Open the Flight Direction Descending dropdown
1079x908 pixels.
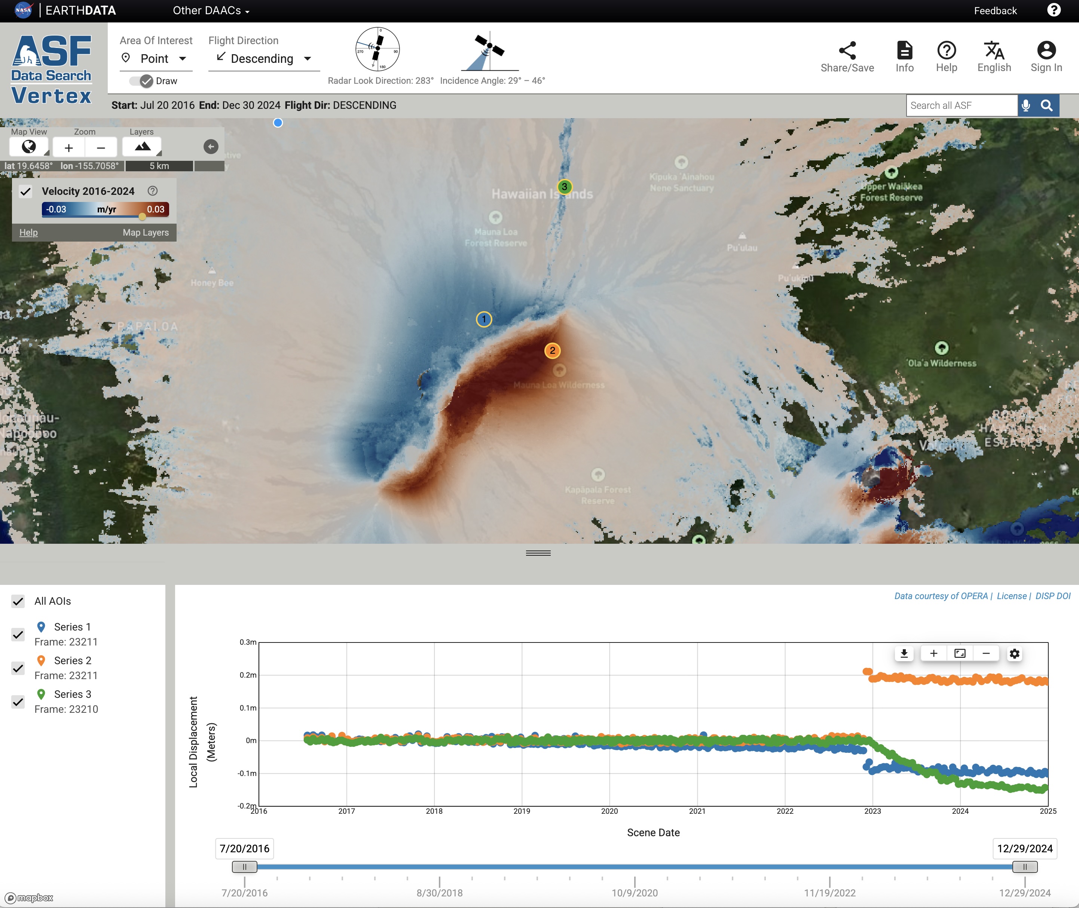click(x=263, y=58)
